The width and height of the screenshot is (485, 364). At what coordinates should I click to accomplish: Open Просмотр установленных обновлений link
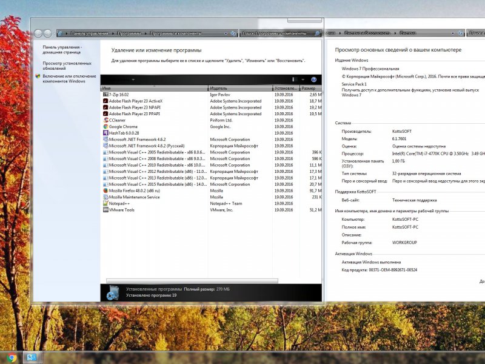(67, 66)
